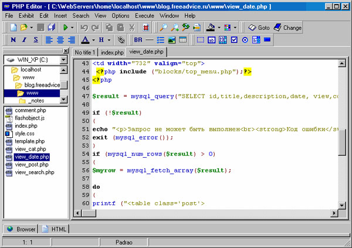Image resolution: width=352 pixels, height=248 pixels.
Task: Undo the last action
Action: tap(84, 28)
